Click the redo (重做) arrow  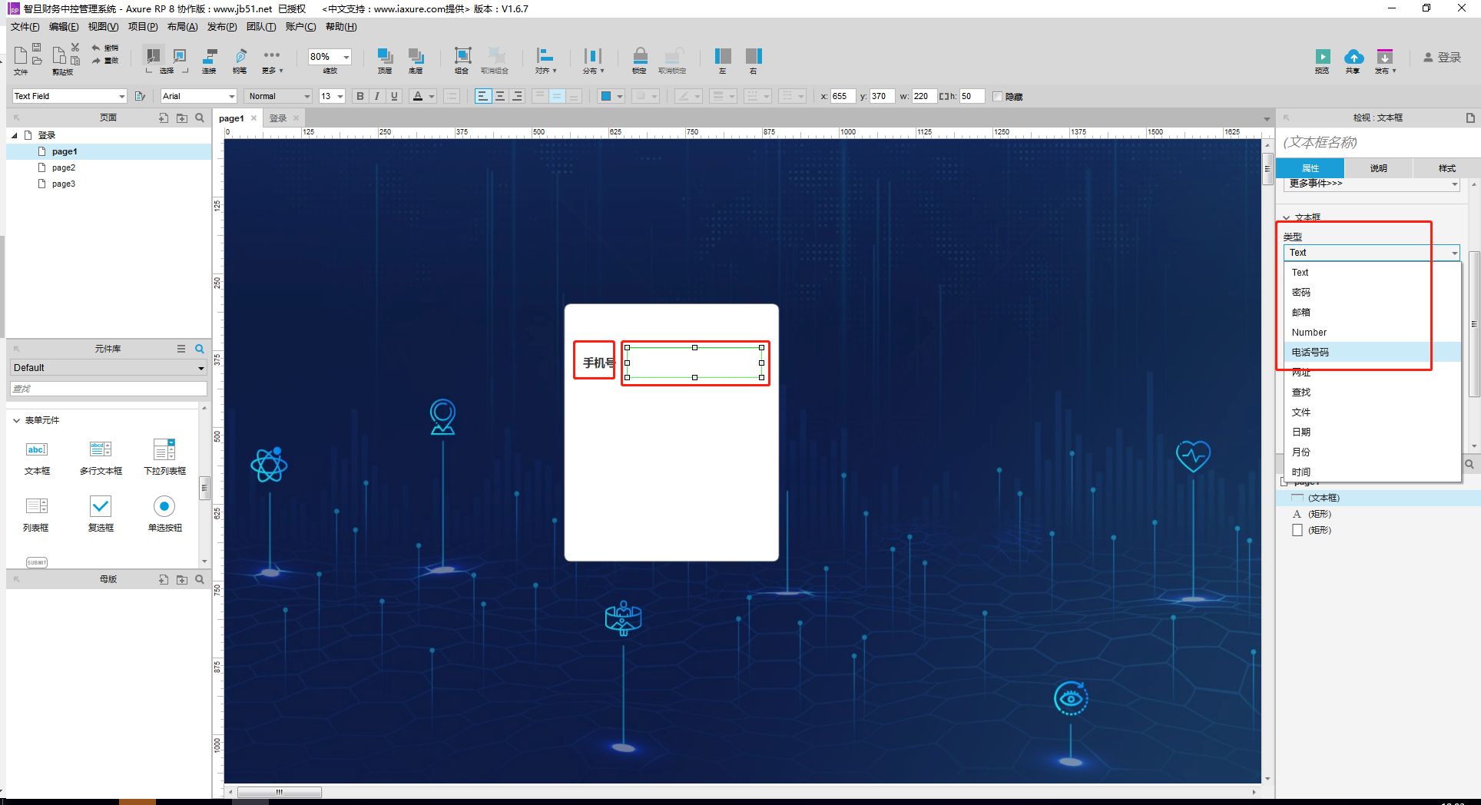pyautogui.click(x=96, y=60)
